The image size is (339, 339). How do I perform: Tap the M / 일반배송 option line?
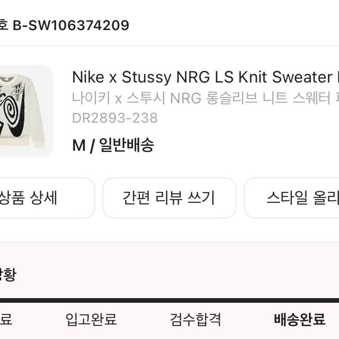[x=113, y=145]
